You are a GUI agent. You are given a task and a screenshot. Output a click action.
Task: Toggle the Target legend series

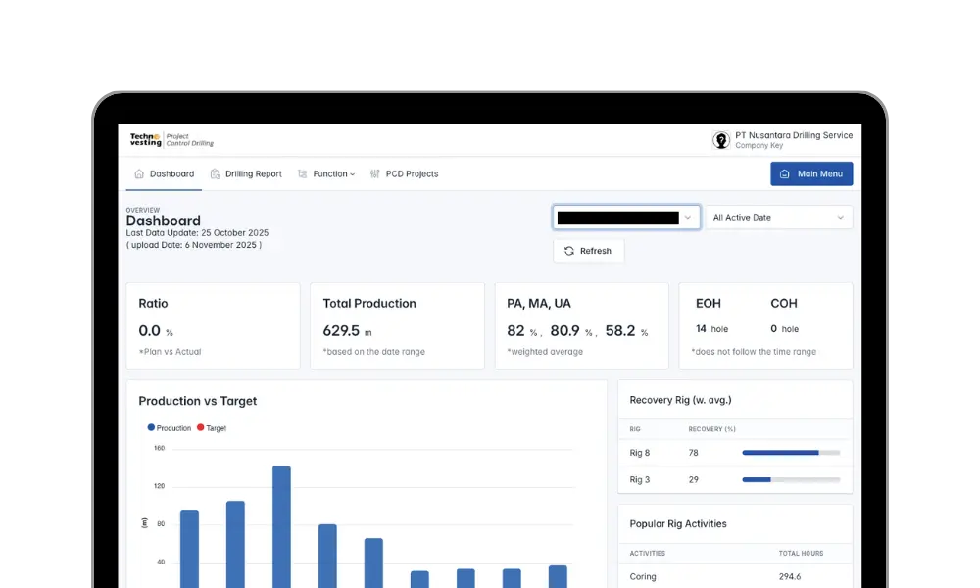point(212,428)
